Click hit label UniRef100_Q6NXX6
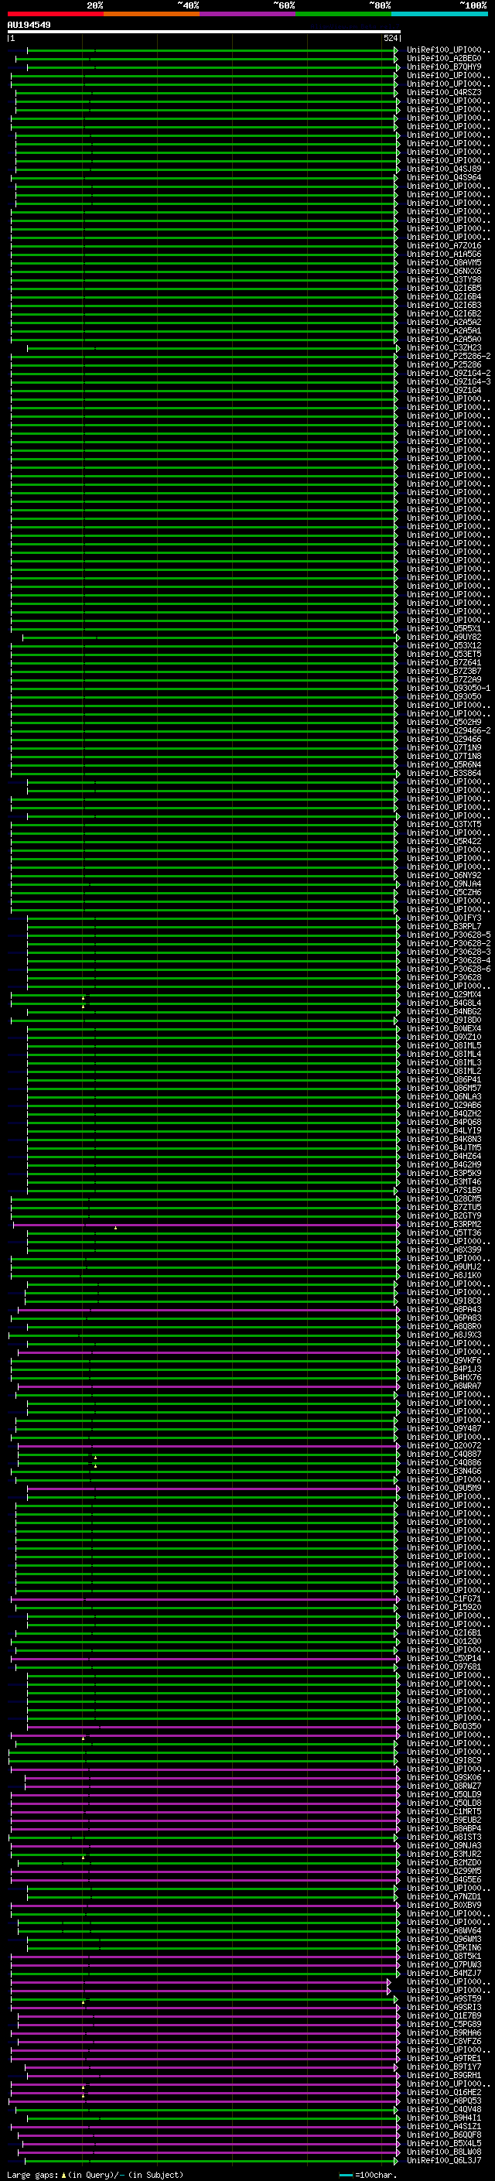495x2181 pixels. point(444,272)
